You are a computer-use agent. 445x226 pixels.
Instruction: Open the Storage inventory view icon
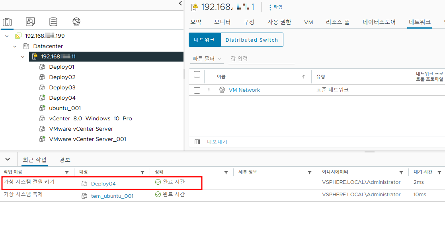53,21
